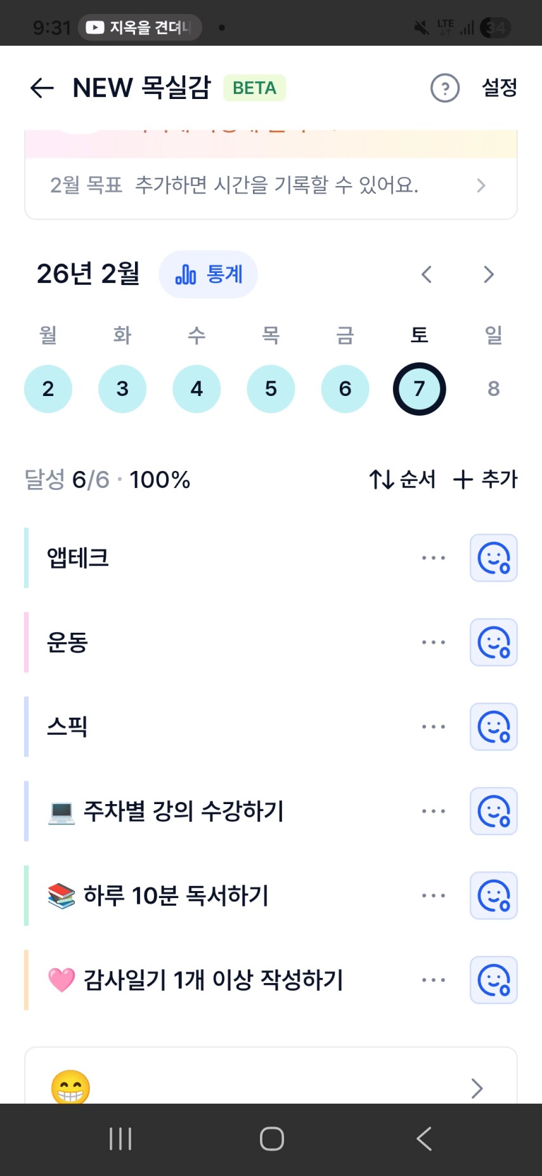
Task: Toggle completion smiley for 운동
Action: (x=493, y=642)
